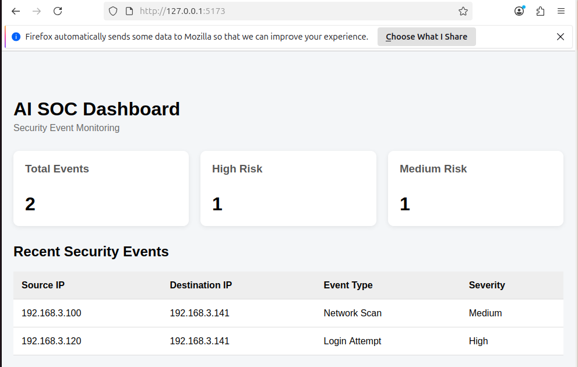The width and height of the screenshot is (578, 367).
Task: Click the Severity column header
Action: coord(487,285)
